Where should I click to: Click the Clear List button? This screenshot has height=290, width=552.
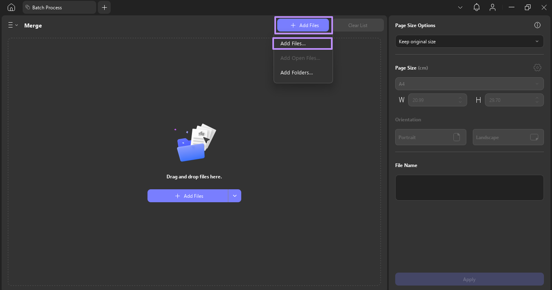(358, 25)
